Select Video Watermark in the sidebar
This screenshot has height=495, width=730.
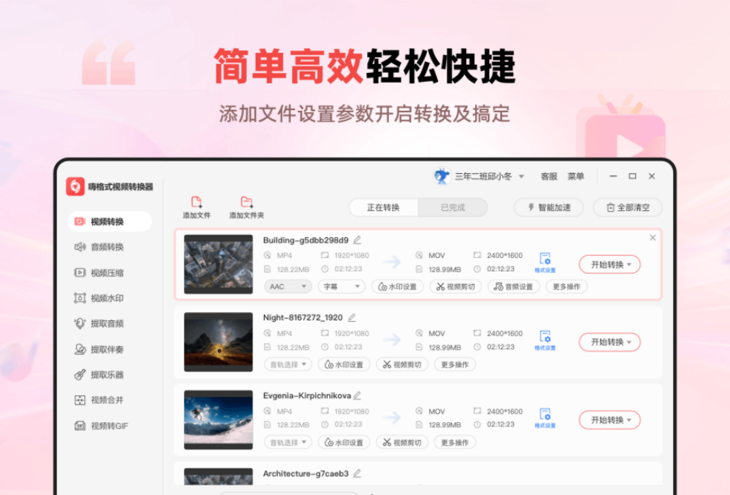(x=108, y=298)
